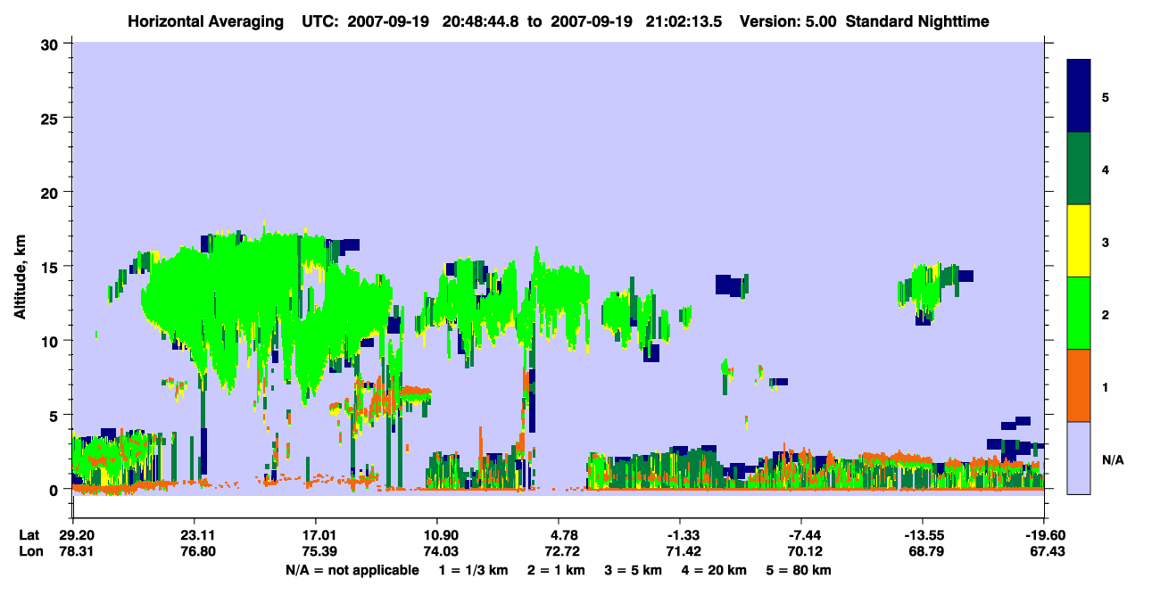Click the orange level 1 colorbar segment
This screenshot has width=1160, height=595.
pos(1079,385)
